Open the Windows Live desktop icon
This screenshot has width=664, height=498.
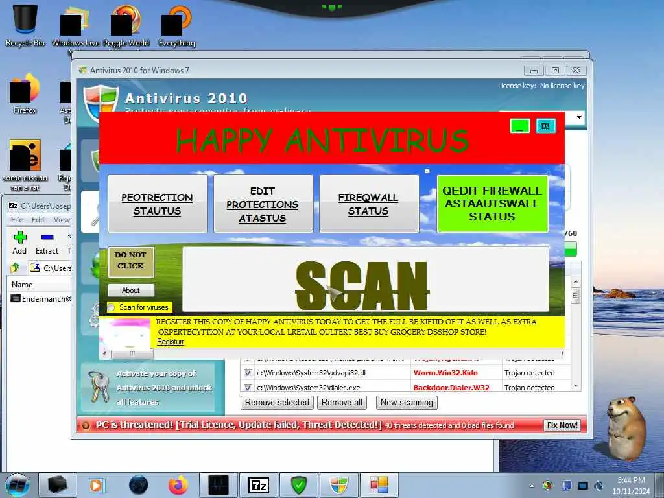(x=75, y=25)
